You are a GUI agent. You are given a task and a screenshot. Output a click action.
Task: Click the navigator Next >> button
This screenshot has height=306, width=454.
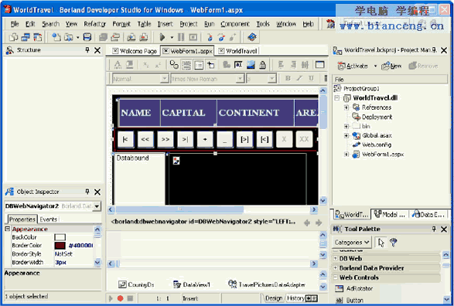(x=166, y=139)
